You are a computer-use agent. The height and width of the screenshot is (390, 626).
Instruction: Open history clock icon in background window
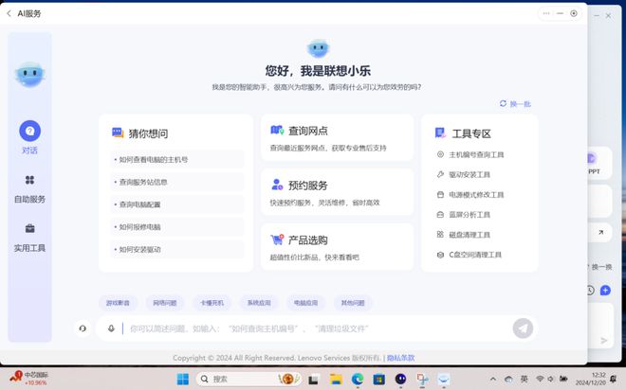(x=591, y=291)
